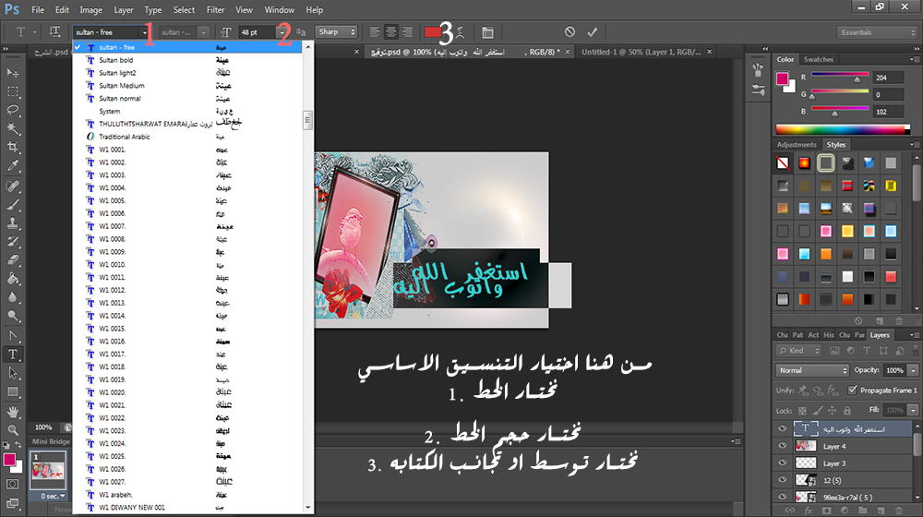Expand the Normal blend mode dropdown
Screen dimensions: 923x517
811,370
